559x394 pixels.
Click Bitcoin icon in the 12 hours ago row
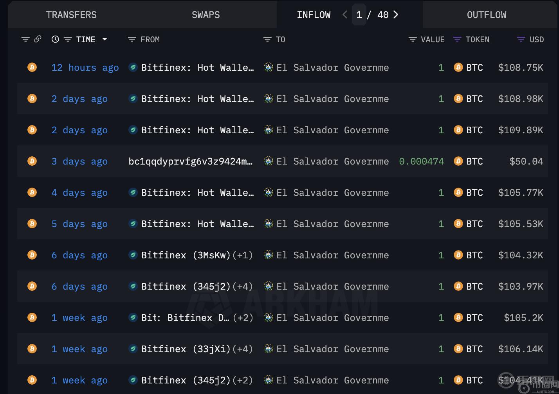click(32, 67)
